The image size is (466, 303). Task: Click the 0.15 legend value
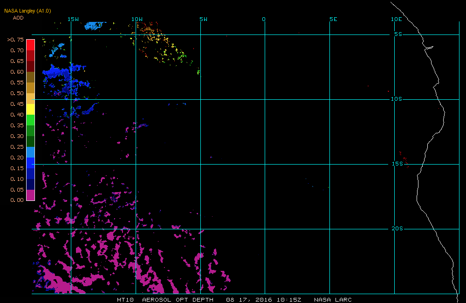[x=17, y=168]
